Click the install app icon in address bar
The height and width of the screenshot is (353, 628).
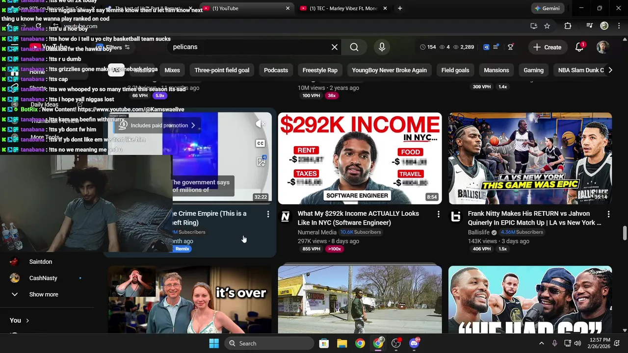click(x=534, y=26)
